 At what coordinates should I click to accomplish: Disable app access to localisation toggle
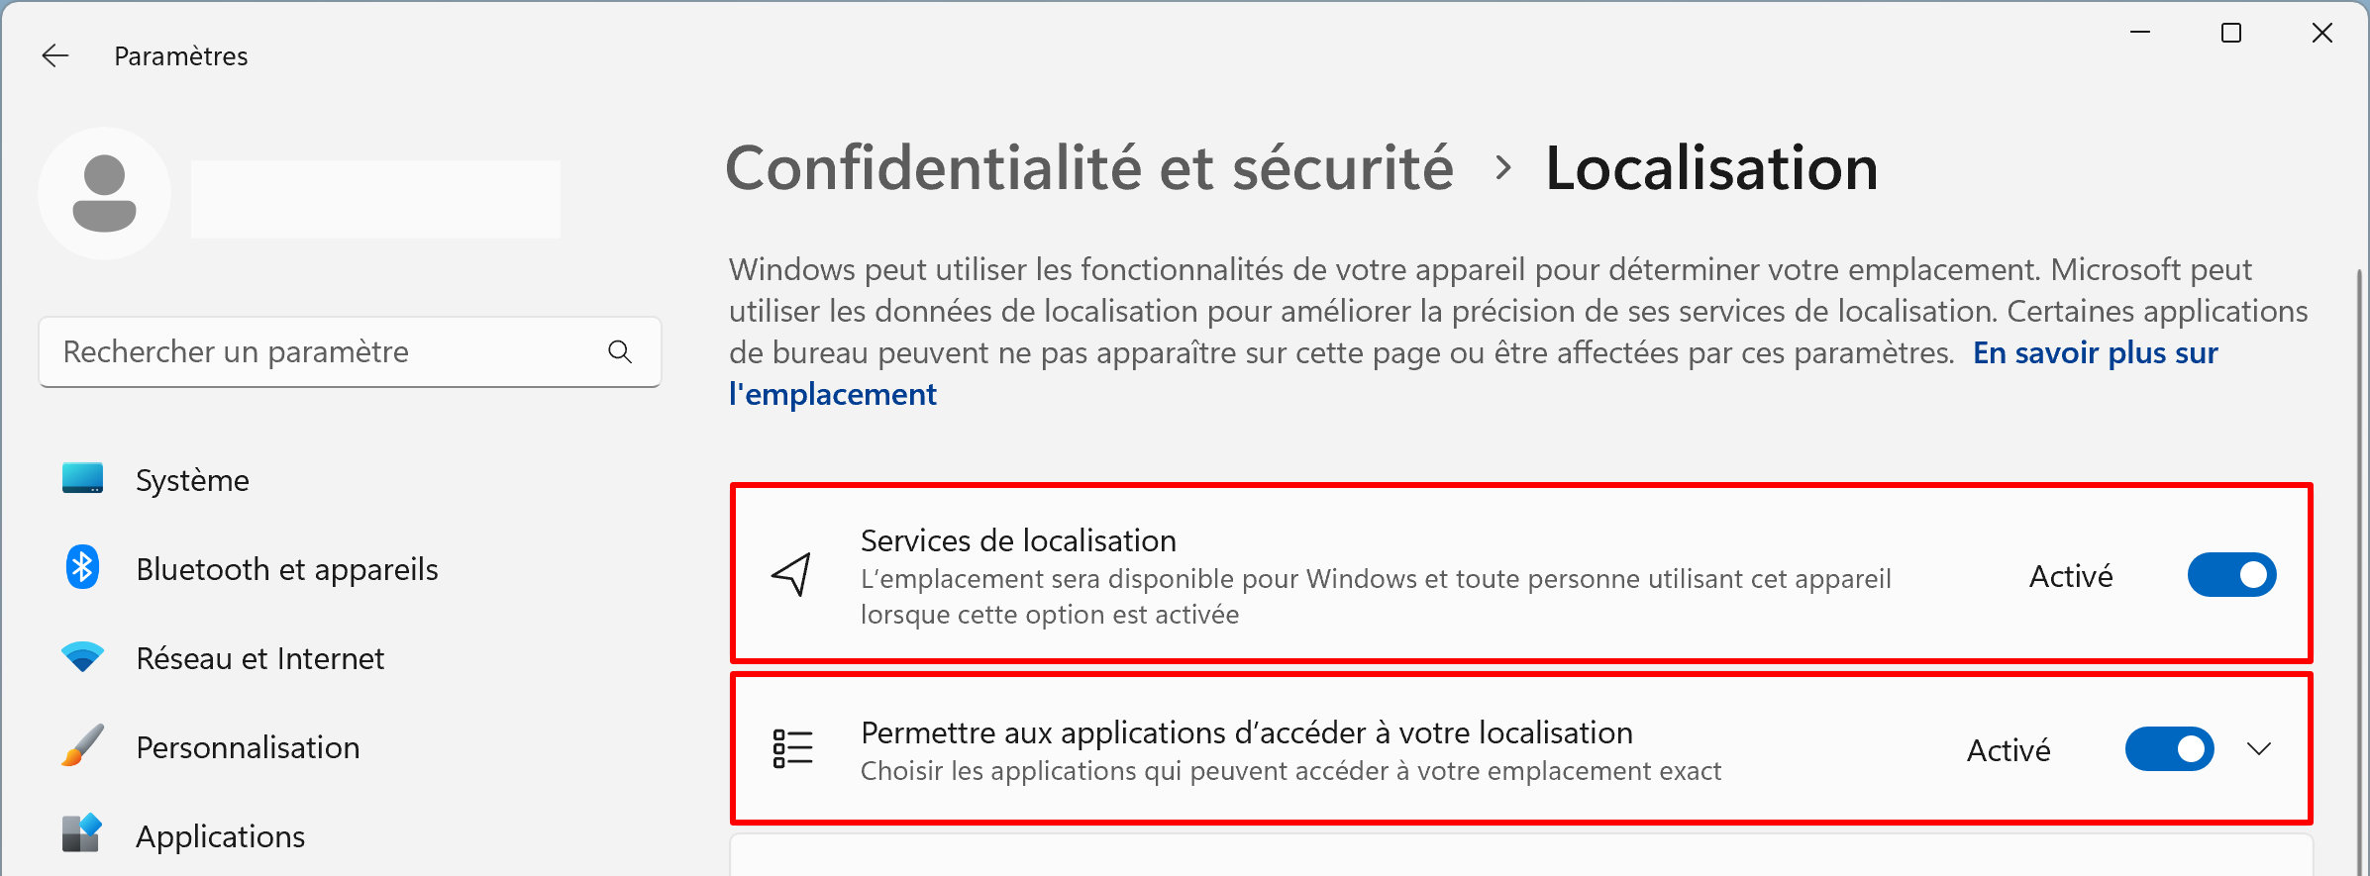click(x=2169, y=749)
